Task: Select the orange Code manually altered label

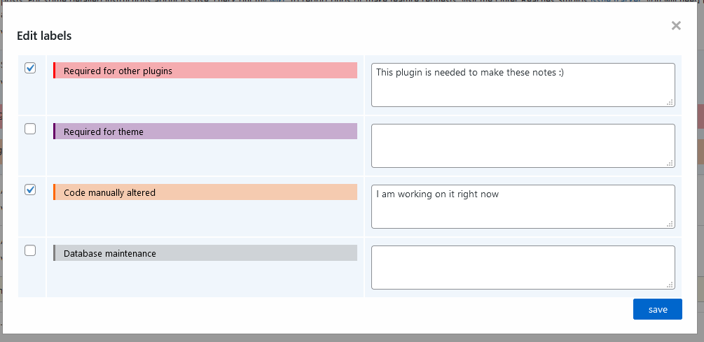Action: tap(205, 192)
